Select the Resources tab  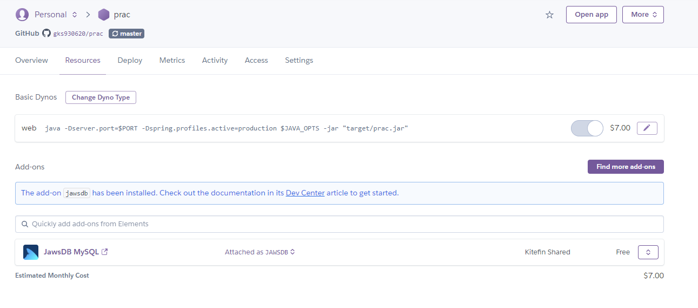click(x=83, y=61)
